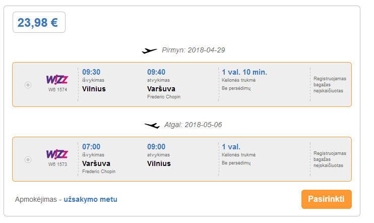Click the Wizz Air logo on flight W6 1573

coord(57,154)
